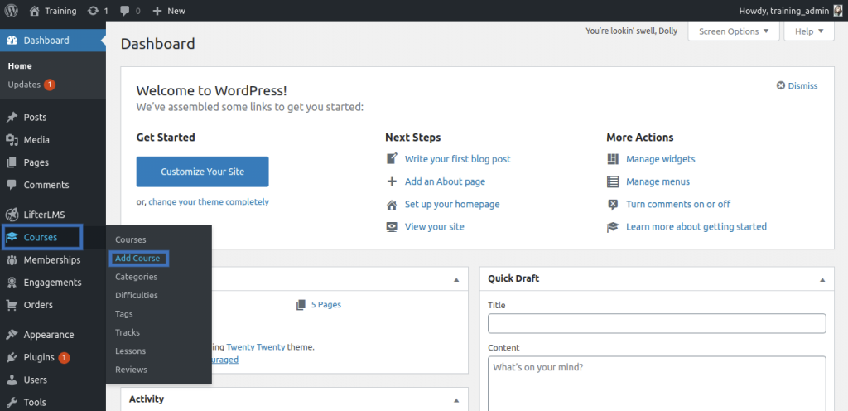Click the monitor icon beside View your site
Viewport: 848px width, 411px height.
point(392,227)
